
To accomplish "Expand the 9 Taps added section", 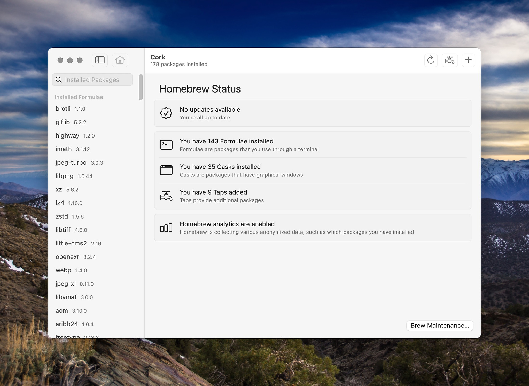I will [x=313, y=196].
